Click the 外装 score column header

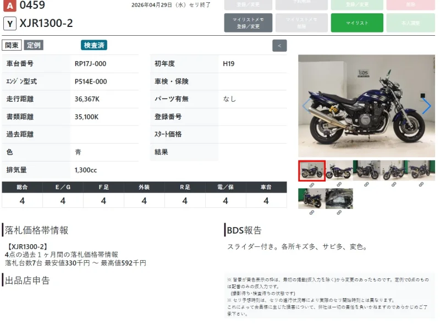pyautogui.click(x=144, y=187)
